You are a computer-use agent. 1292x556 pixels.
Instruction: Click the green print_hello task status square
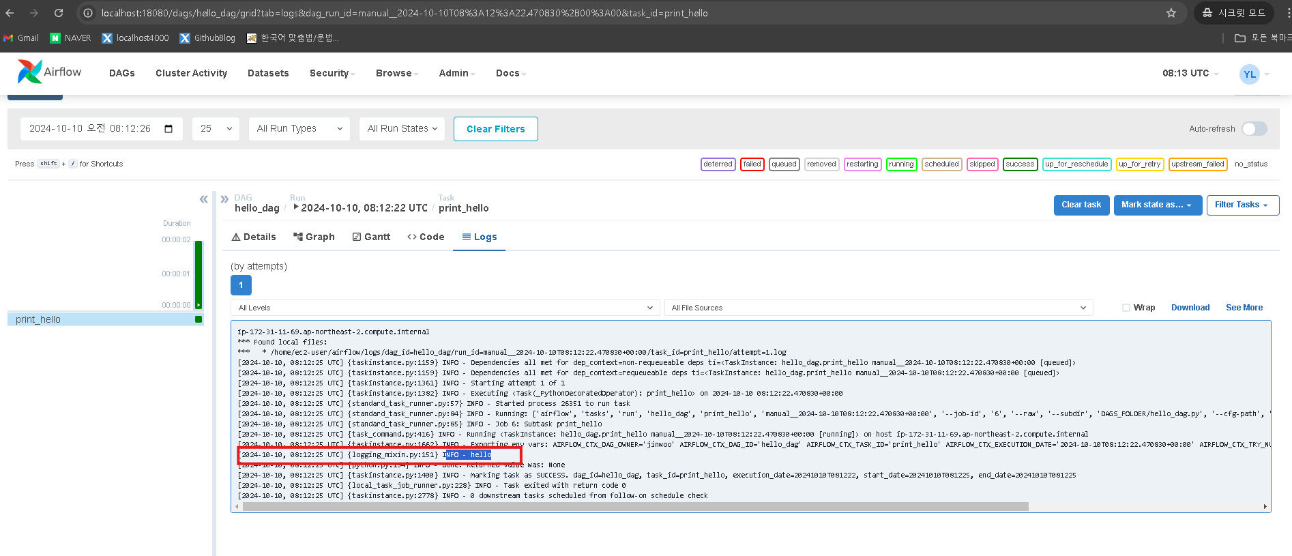click(199, 319)
